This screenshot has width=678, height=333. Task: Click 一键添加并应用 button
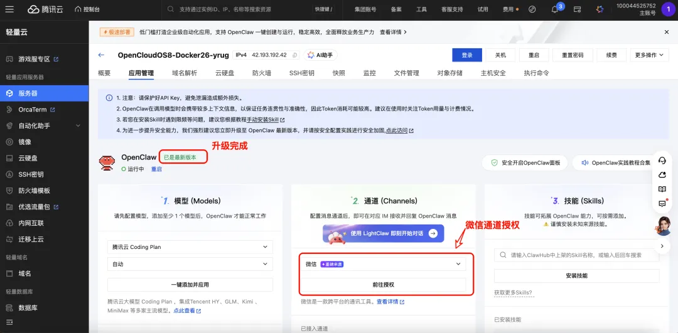click(x=190, y=285)
